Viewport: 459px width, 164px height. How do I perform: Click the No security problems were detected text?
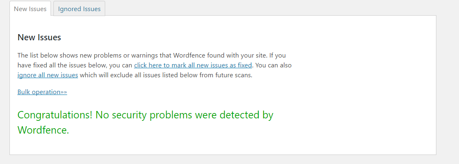185,115
